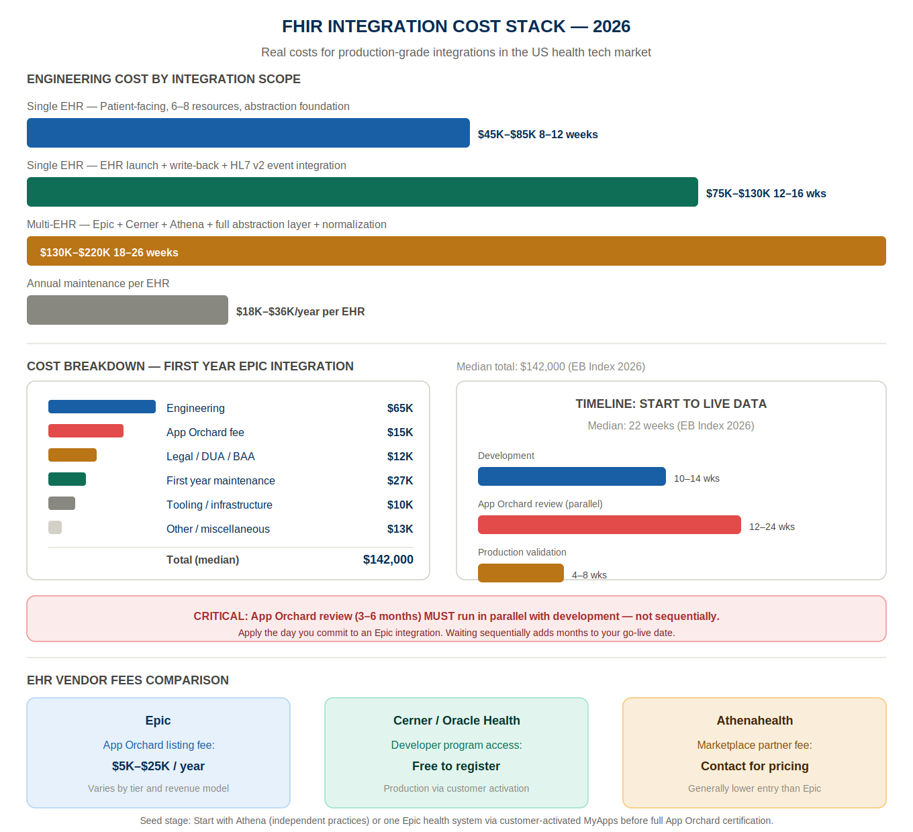913x832 pixels.
Task: Select the 4–8 wks duration label
Action: [x=589, y=575]
